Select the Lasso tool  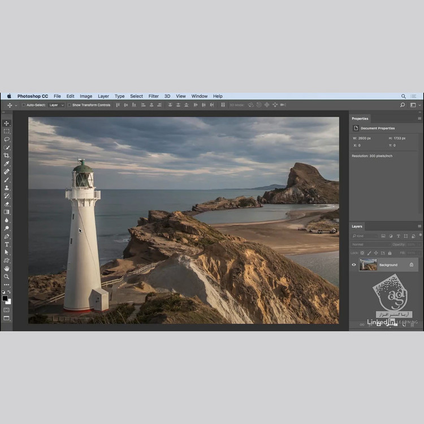pyautogui.click(x=7, y=139)
